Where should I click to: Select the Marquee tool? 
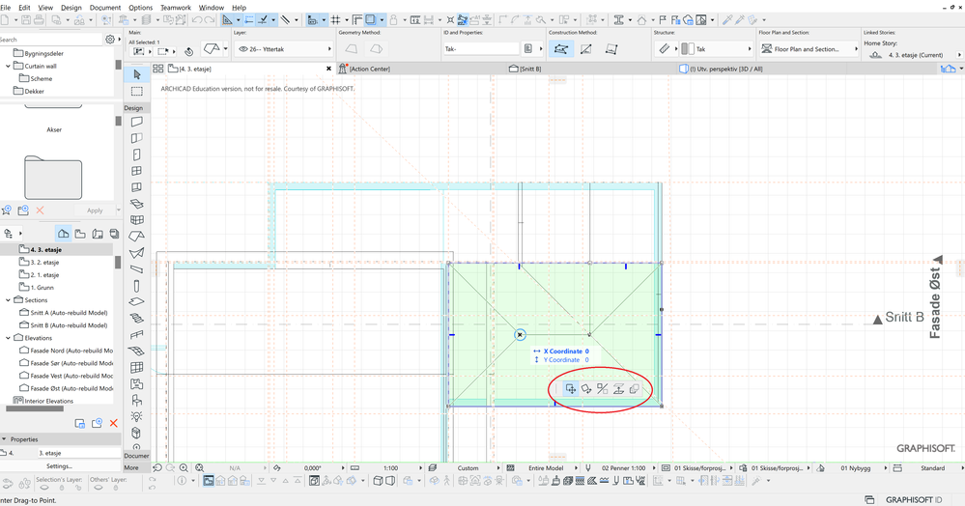[x=136, y=91]
